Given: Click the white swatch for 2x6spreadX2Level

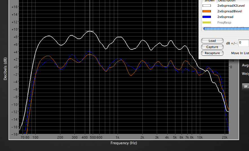Looking at the screenshot, I should tap(207, 6).
